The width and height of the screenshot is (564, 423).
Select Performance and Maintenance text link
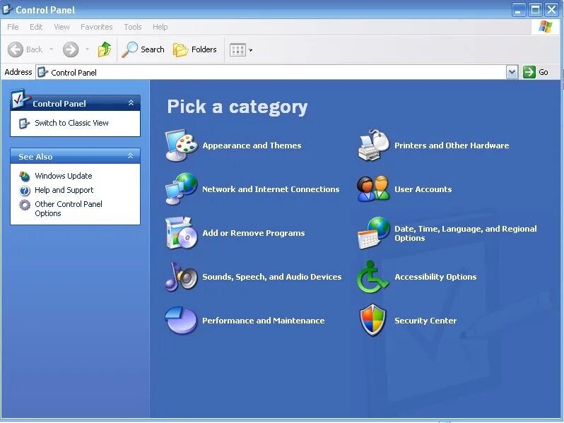pos(264,321)
